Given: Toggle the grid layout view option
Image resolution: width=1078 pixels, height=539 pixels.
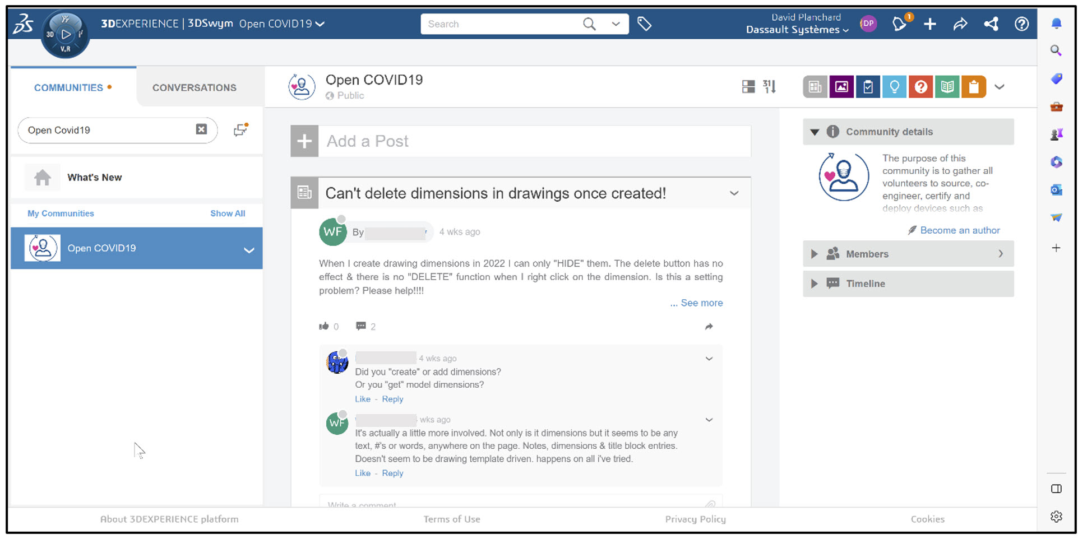Looking at the screenshot, I should tap(748, 86).
